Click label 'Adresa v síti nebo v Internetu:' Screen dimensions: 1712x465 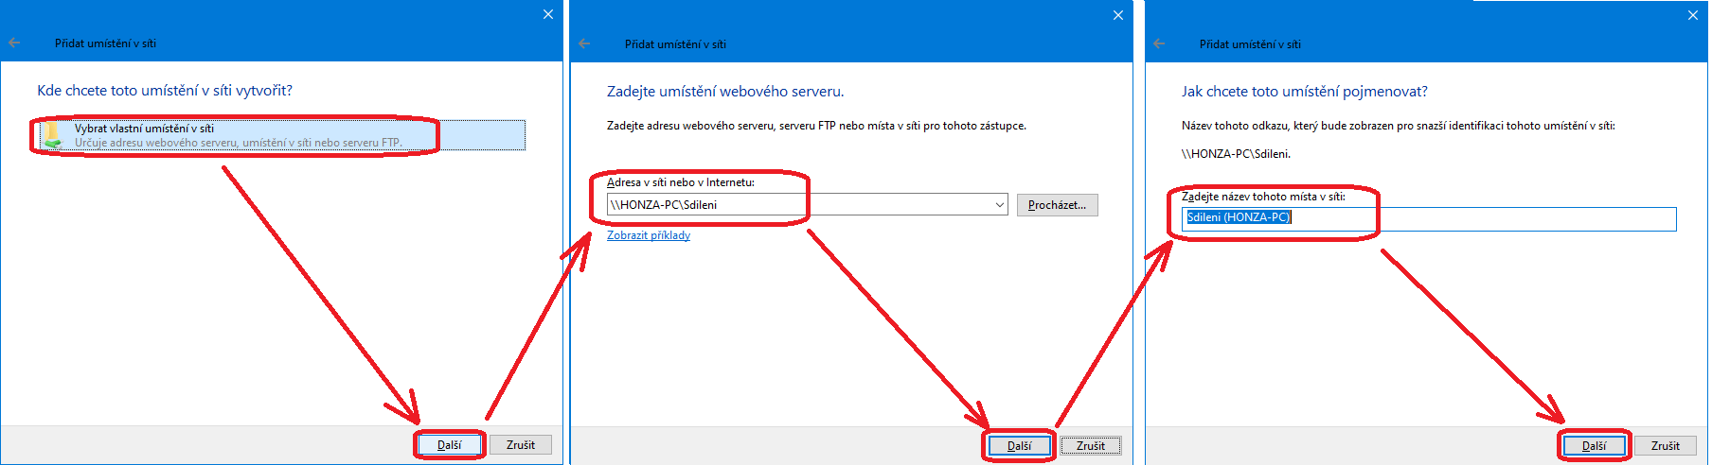tap(681, 182)
